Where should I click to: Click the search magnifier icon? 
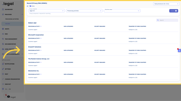point(158,20)
